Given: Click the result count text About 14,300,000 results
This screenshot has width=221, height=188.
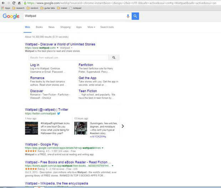Looking at the screenshot, I should tap(47, 37).
